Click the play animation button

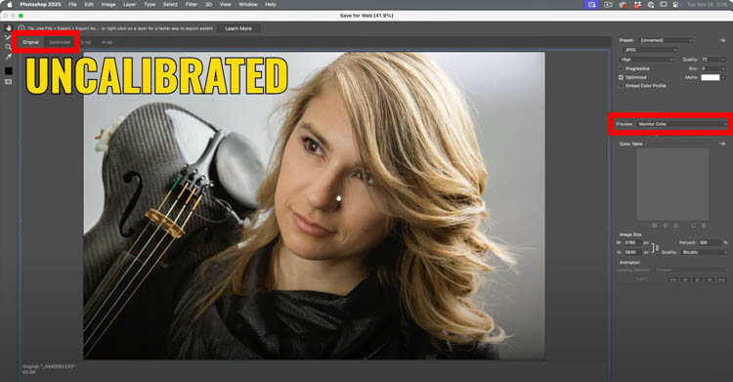point(698,279)
